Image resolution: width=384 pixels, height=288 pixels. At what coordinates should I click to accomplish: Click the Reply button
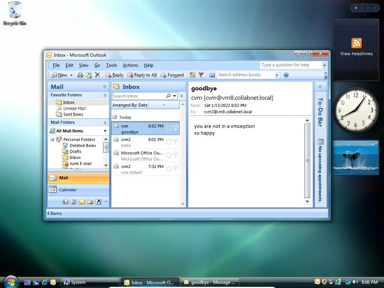coord(114,75)
